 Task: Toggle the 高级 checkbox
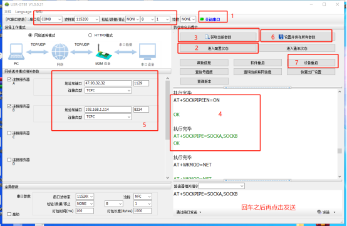(x=9, y=214)
